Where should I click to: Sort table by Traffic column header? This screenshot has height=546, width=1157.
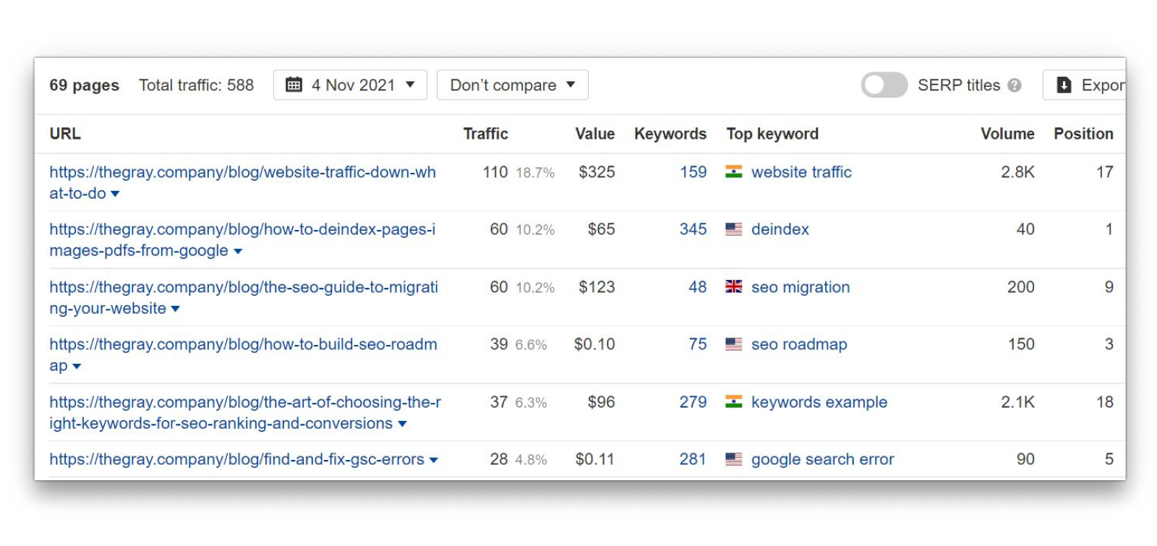click(x=485, y=134)
